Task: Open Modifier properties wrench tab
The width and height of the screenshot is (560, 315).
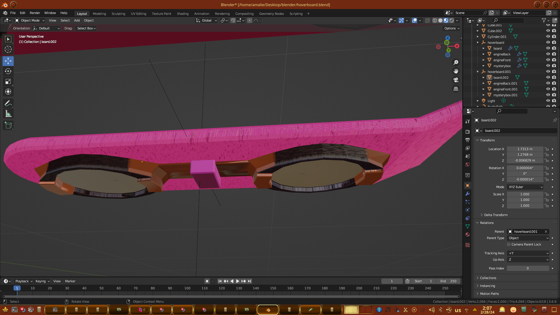Action: click(468, 194)
